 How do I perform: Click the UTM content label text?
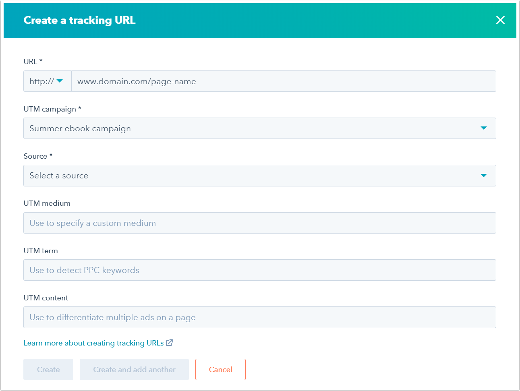[46, 298]
